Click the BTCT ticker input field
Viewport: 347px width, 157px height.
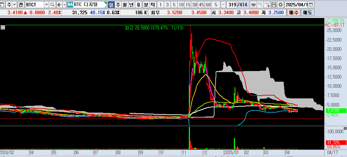coord(35,4)
